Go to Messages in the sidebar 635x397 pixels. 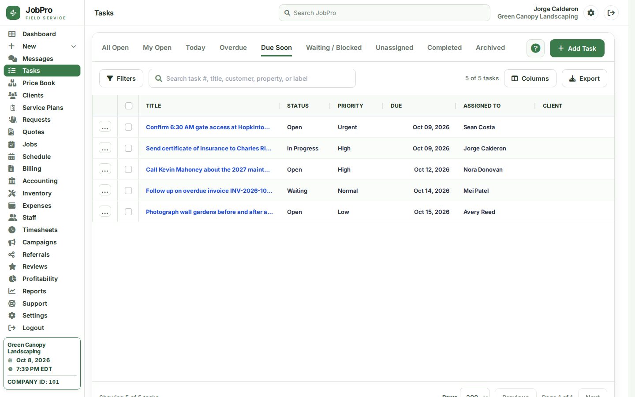(42, 59)
